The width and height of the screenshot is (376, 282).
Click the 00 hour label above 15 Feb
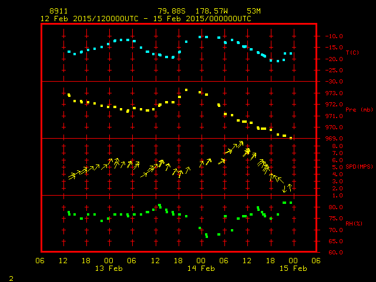[x=293, y=261]
